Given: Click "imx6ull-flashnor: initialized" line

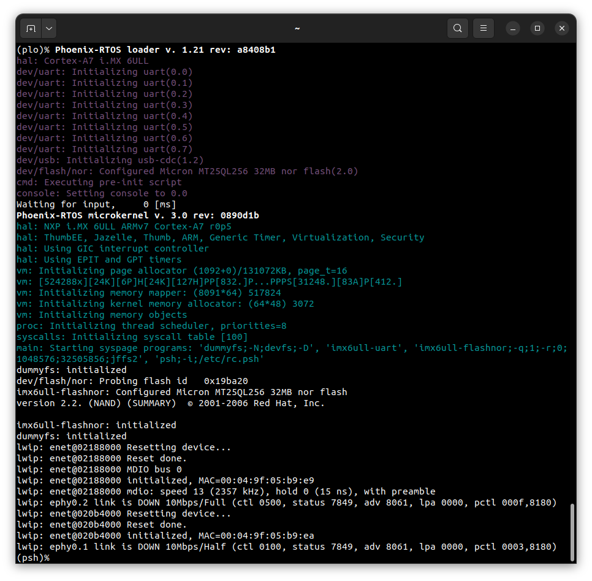Looking at the screenshot, I should 96,425.
